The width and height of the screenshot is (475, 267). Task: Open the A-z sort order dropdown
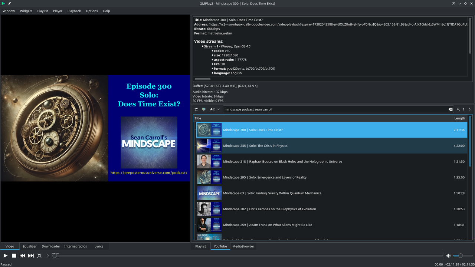pos(215,109)
